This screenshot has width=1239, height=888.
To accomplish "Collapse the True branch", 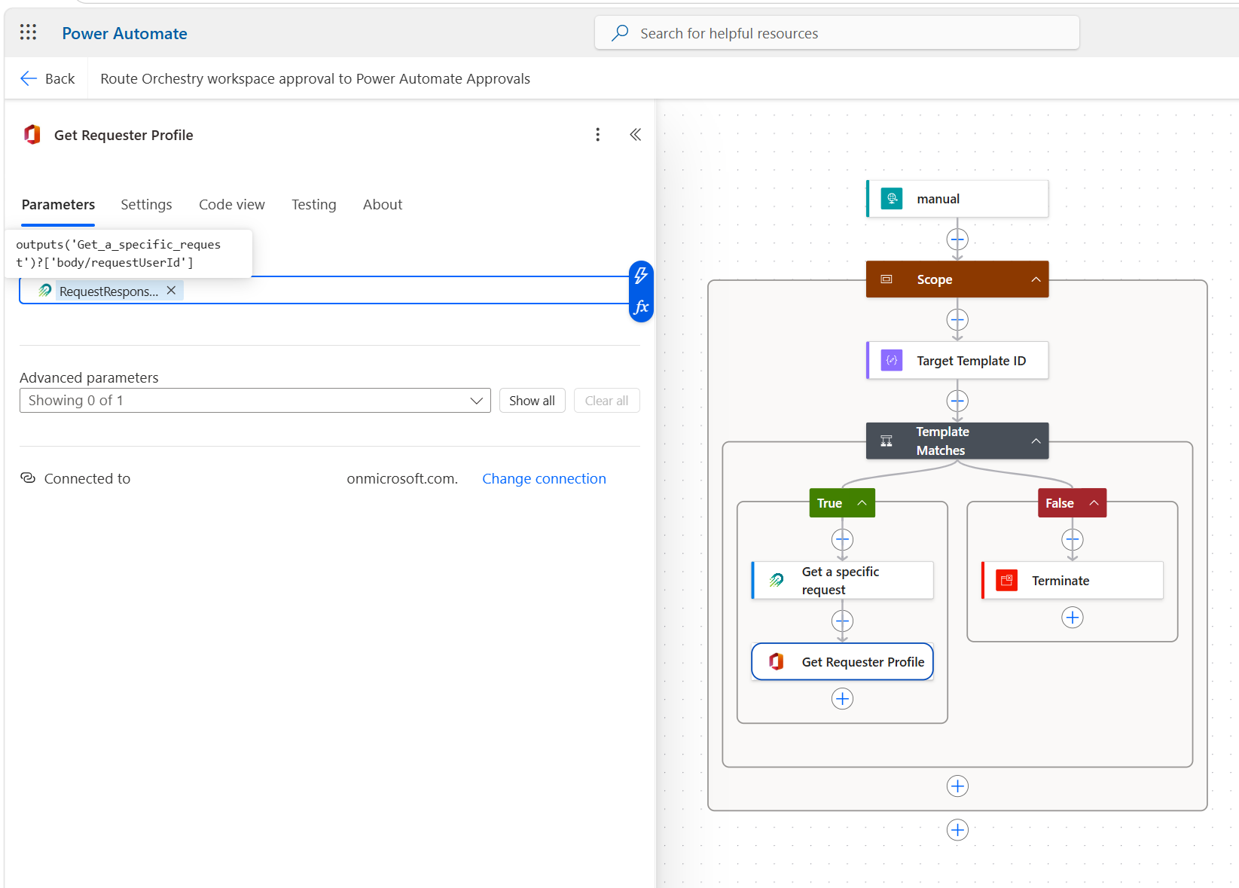I will [862, 503].
